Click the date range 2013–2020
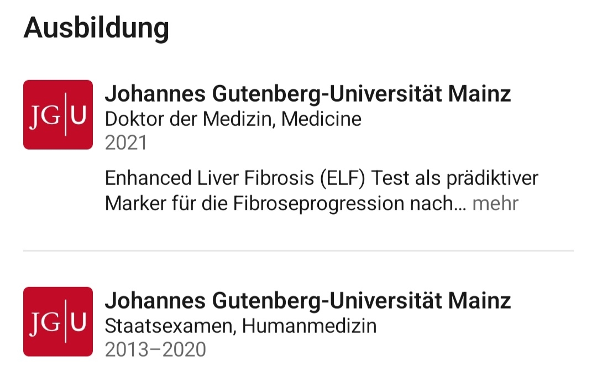The height and width of the screenshot is (377, 597). 155,349
